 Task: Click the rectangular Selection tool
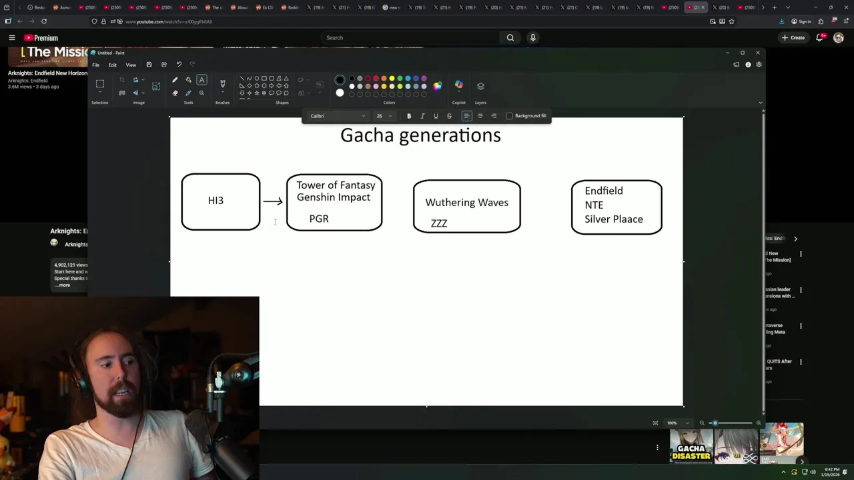pyautogui.click(x=100, y=83)
